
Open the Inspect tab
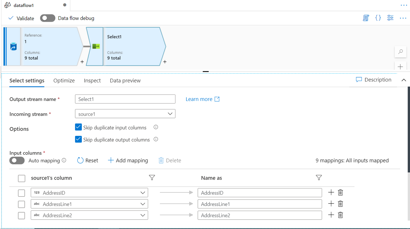coord(92,80)
